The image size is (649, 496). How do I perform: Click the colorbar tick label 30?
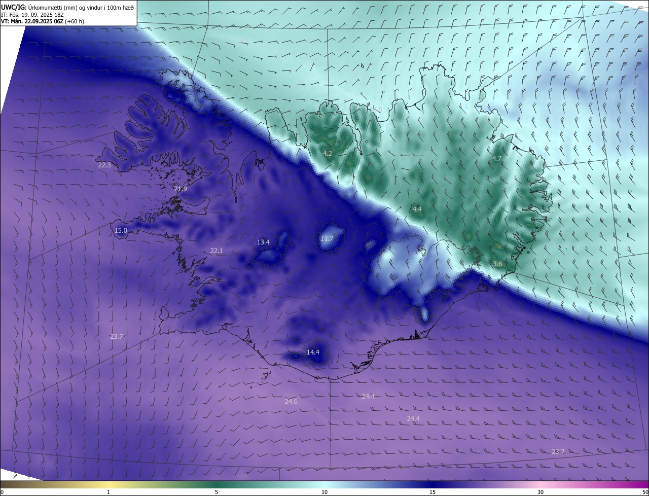[540, 492]
